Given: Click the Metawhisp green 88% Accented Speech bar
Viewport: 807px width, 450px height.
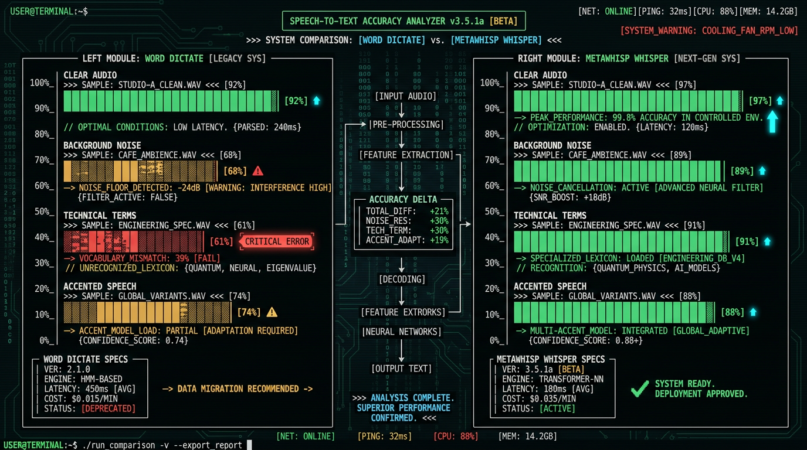Looking at the screenshot, I should 614,312.
